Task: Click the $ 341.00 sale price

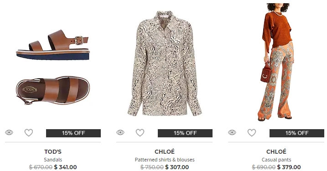Action: tap(65, 167)
